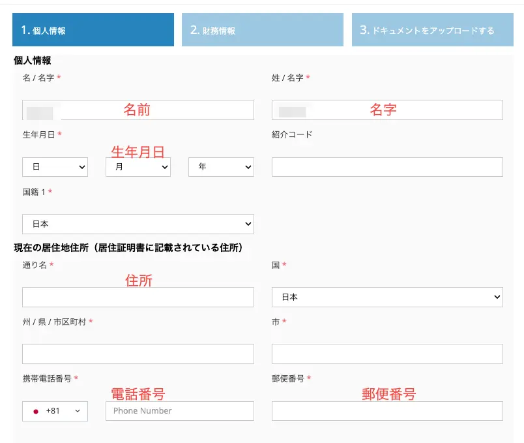The width and height of the screenshot is (524, 443).
Task: Expand the +81 phone country code selector
Action: point(55,411)
